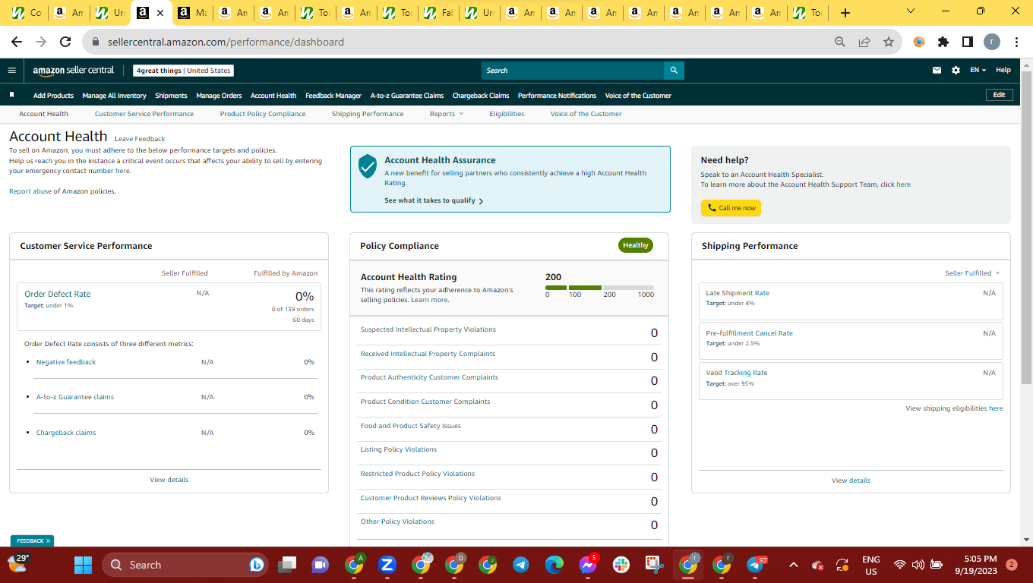Open Chargeback Claims in nav bar
The image size is (1033, 583).
(481, 96)
